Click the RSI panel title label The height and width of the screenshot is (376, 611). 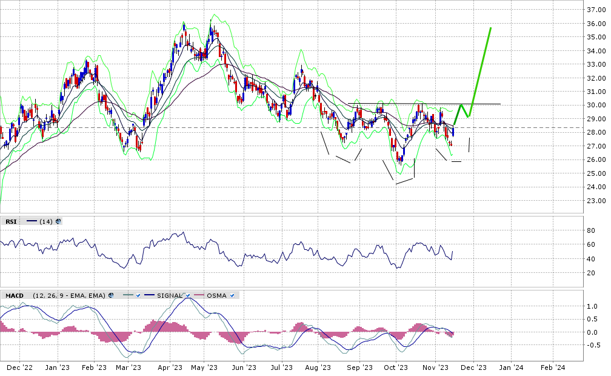click(10, 221)
